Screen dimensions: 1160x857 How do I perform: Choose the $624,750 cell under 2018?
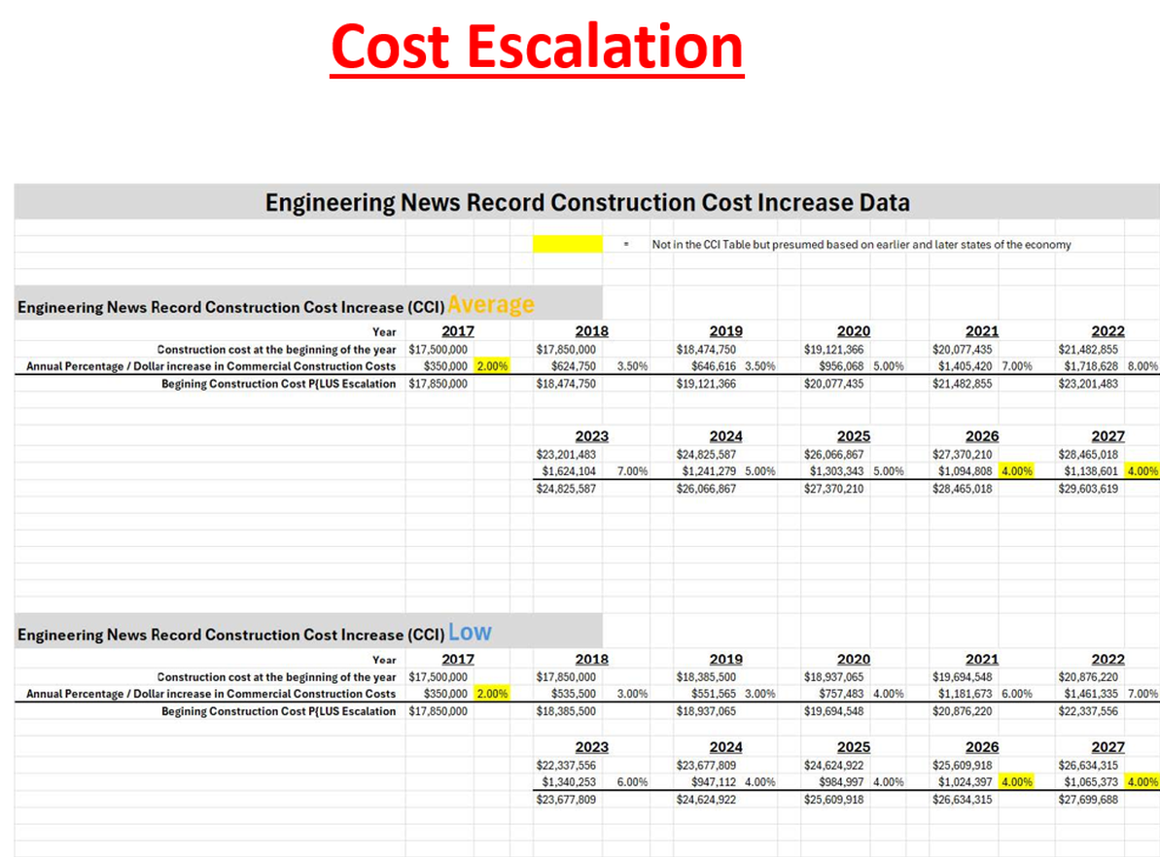(569, 366)
